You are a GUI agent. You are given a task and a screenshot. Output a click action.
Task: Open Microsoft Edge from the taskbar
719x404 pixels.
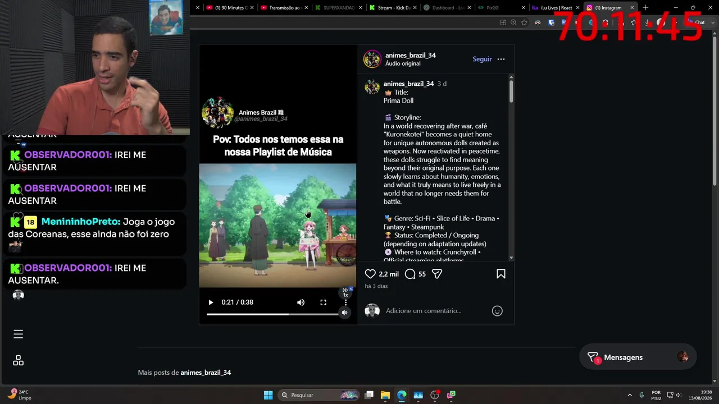point(402,395)
